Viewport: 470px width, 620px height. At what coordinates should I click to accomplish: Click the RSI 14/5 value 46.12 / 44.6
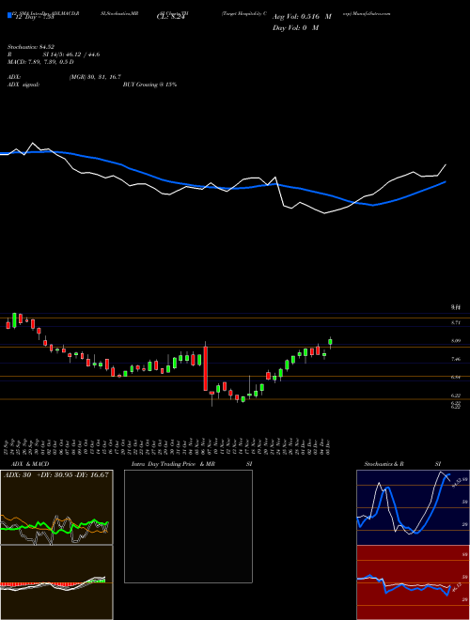(x=71, y=54)
